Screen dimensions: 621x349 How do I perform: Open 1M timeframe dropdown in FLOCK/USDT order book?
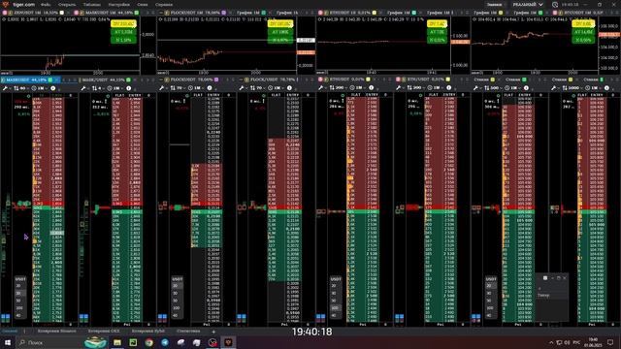pyautogui.click(x=276, y=88)
